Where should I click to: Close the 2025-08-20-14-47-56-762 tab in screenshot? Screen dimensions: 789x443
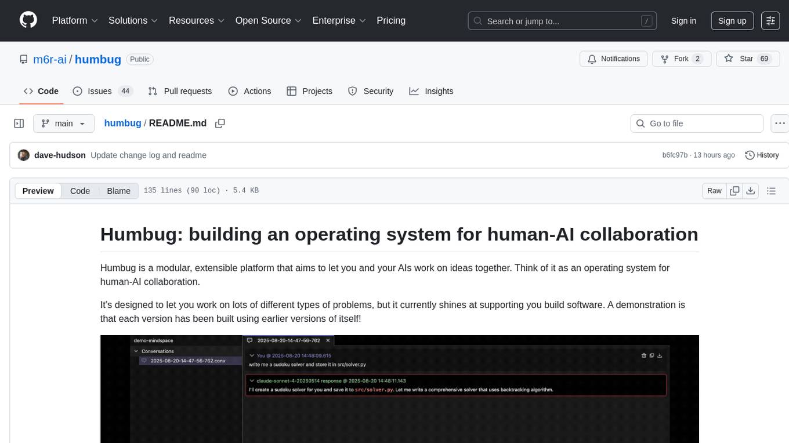pyautogui.click(x=328, y=340)
